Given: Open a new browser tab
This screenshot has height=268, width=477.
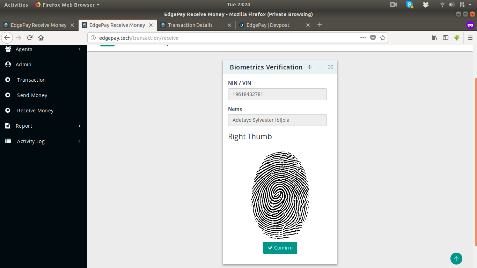Looking at the screenshot, I should pyautogui.click(x=320, y=25).
